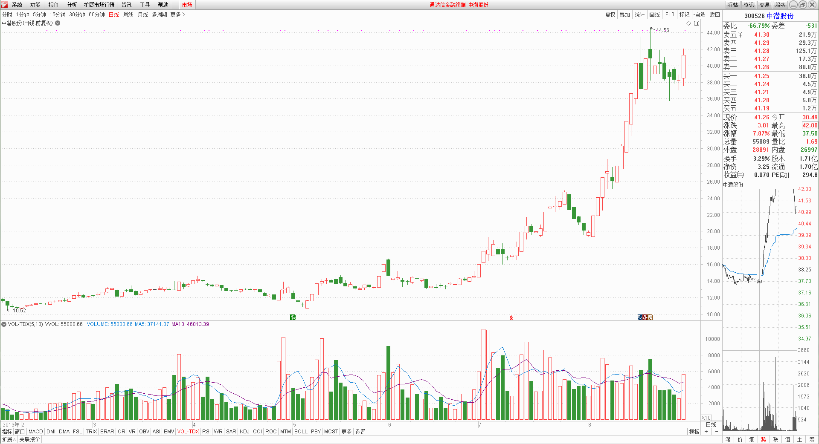Switch to the 细 detail tab
This screenshot has width=819, height=444.
(752, 439)
